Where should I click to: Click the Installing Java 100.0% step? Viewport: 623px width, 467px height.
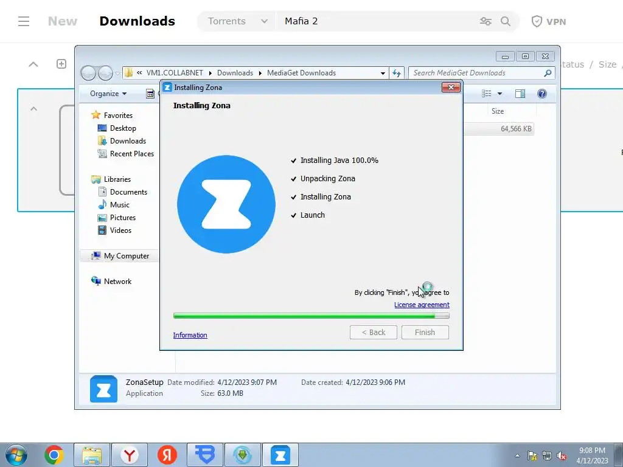point(339,161)
